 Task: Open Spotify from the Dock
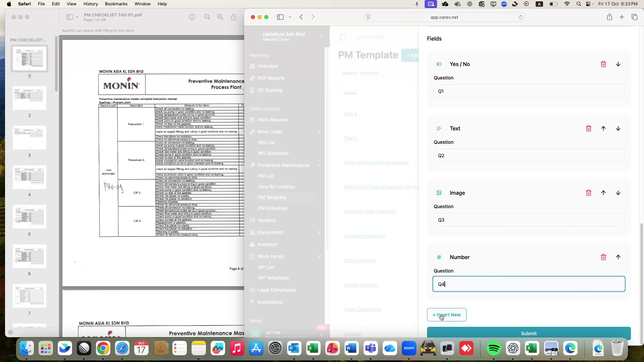coord(493,348)
